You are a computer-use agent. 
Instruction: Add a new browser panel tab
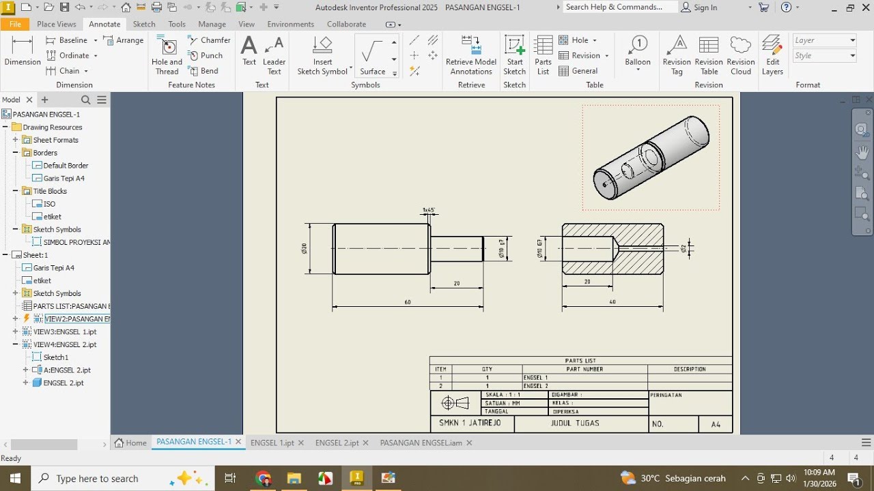pos(44,100)
